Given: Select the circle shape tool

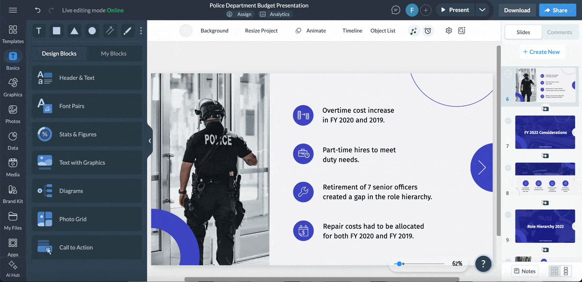Looking at the screenshot, I should 92,31.
